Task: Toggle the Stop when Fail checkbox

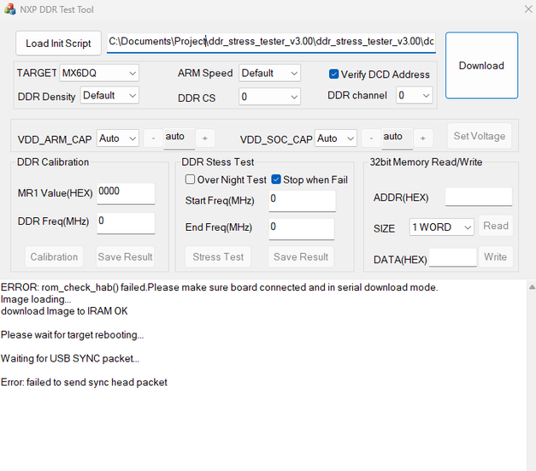Action: tap(276, 180)
